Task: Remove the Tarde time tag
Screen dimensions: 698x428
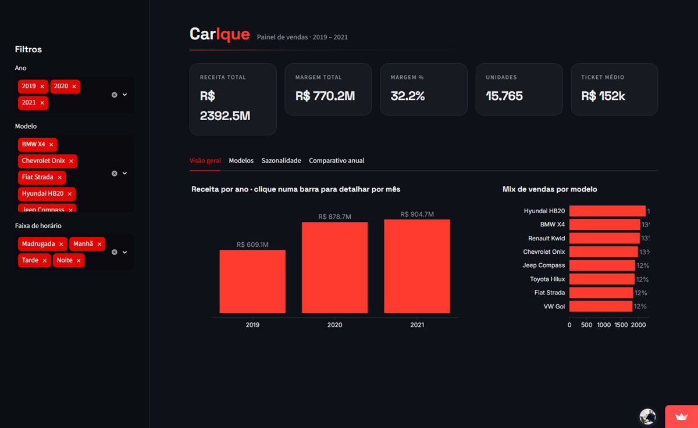Action: tap(45, 261)
